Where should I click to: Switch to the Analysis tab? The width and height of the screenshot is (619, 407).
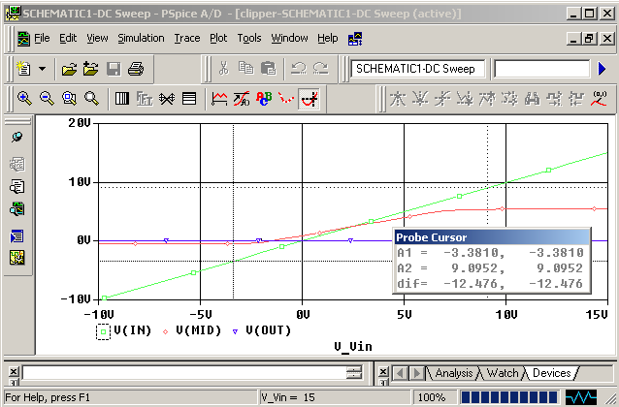click(x=454, y=373)
